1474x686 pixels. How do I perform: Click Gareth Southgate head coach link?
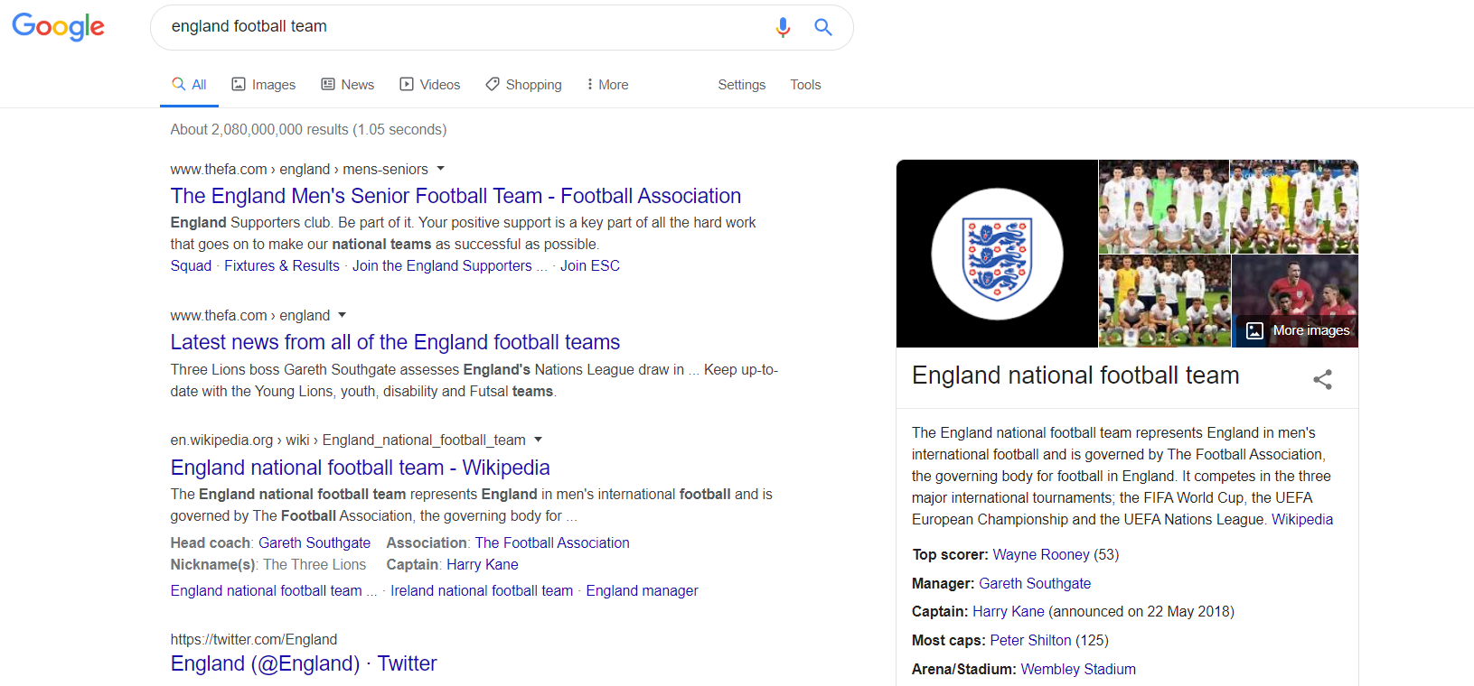point(315,542)
